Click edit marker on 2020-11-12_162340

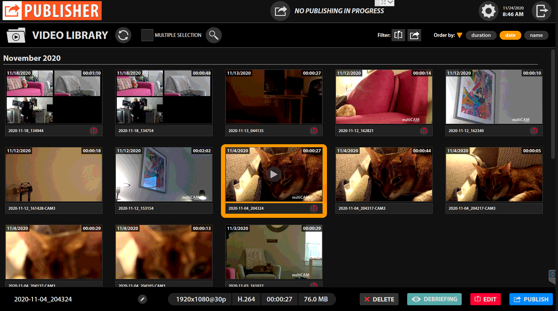click(x=534, y=131)
